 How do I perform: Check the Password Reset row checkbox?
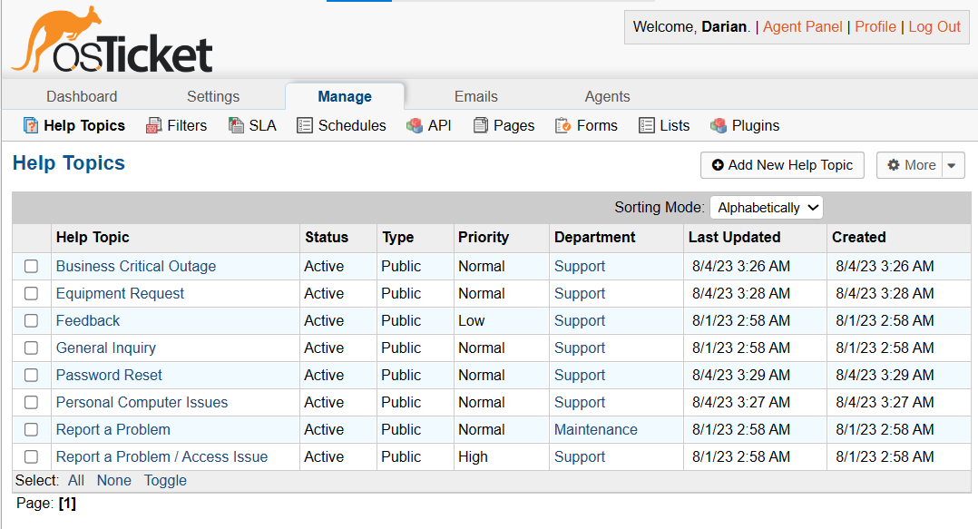pyautogui.click(x=31, y=375)
